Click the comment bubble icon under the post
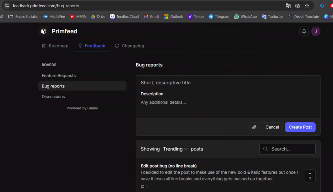Viewport: 333px width, 192px height. point(143,187)
